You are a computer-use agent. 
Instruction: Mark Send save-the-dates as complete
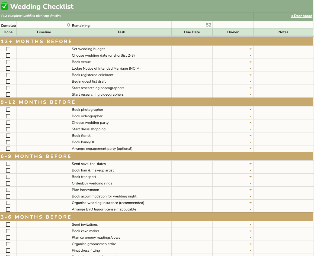coord(8,164)
